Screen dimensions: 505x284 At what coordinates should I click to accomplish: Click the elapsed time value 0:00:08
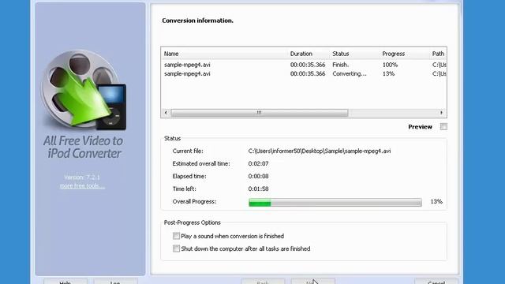pos(258,176)
